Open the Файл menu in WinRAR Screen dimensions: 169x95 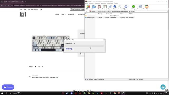87,3
